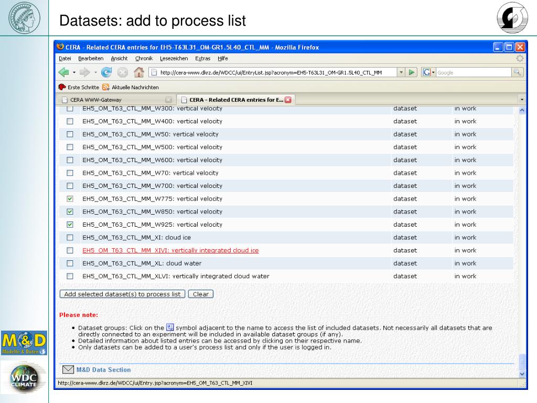Go to the Home page icon
Screen dimensions: 537x403
click(138, 72)
